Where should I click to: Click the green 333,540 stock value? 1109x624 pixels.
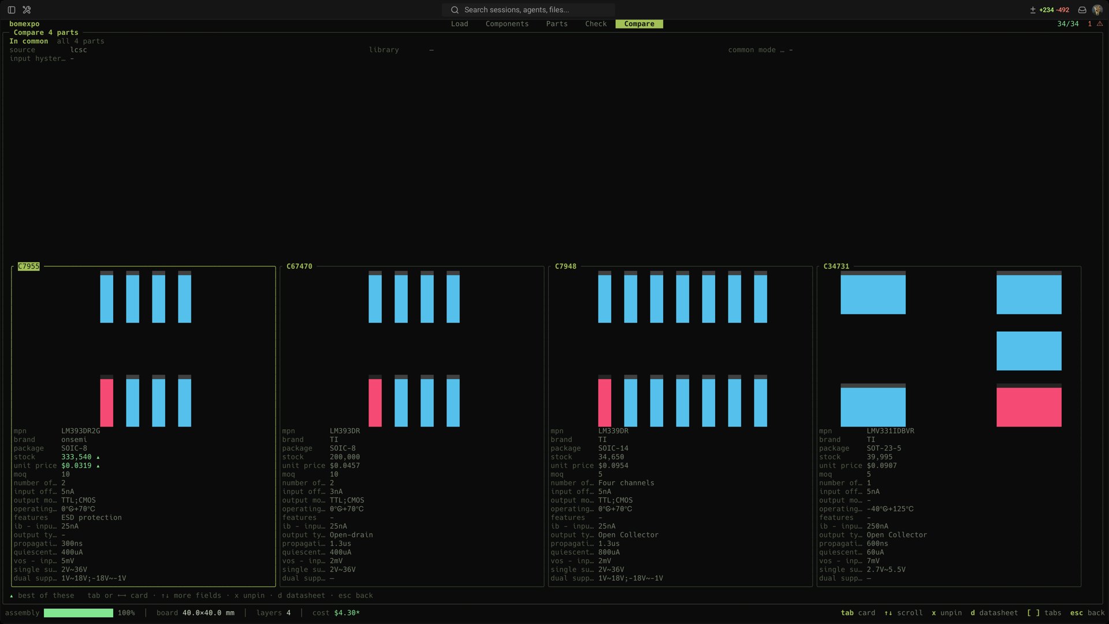coord(76,457)
